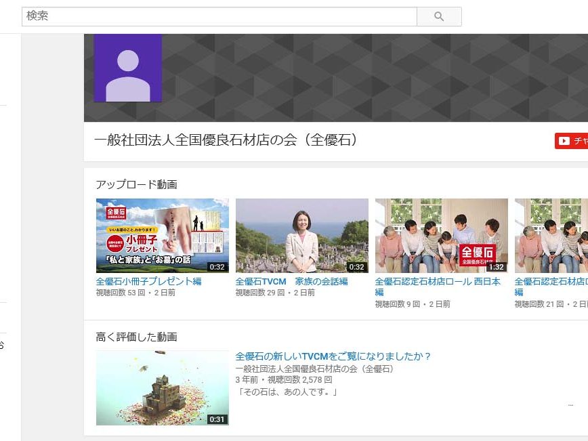Open the ellipsis menu beside the liked video
This screenshot has width=588, height=441.
pos(570,405)
